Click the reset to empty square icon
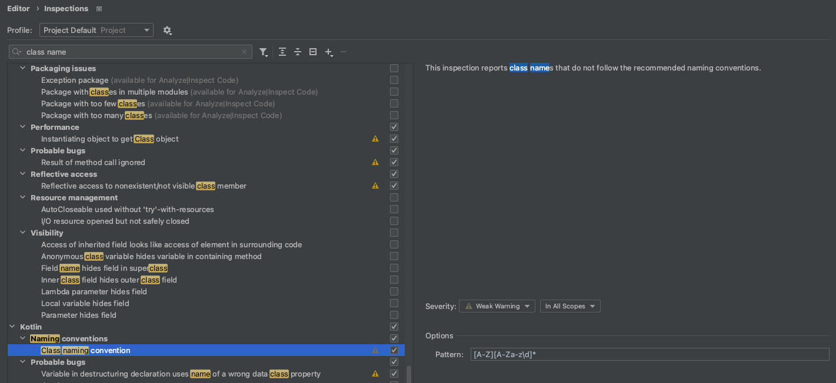This screenshot has width=836, height=383. pyautogui.click(x=313, y=52)
